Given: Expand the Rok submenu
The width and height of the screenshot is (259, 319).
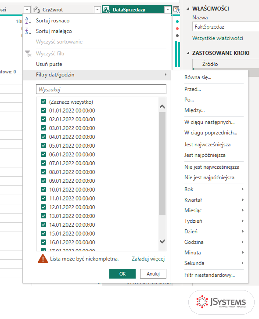Looking at the screenshot, I should (214, 189).
